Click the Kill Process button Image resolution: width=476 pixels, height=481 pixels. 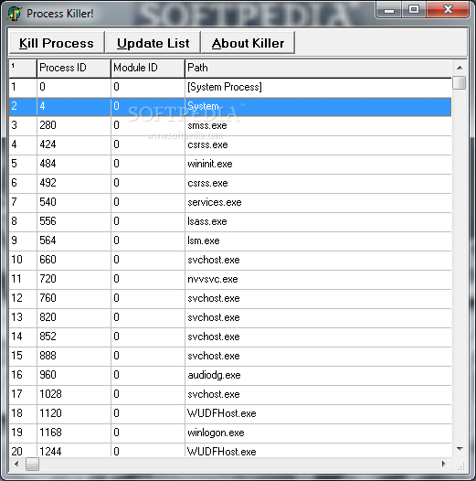57,43
